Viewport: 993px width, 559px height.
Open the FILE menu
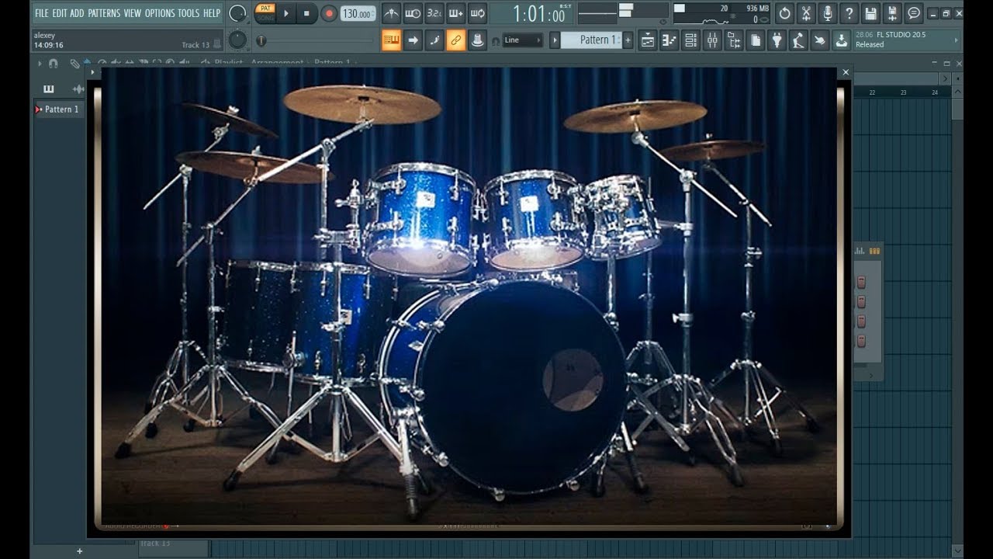coord(41,13)
